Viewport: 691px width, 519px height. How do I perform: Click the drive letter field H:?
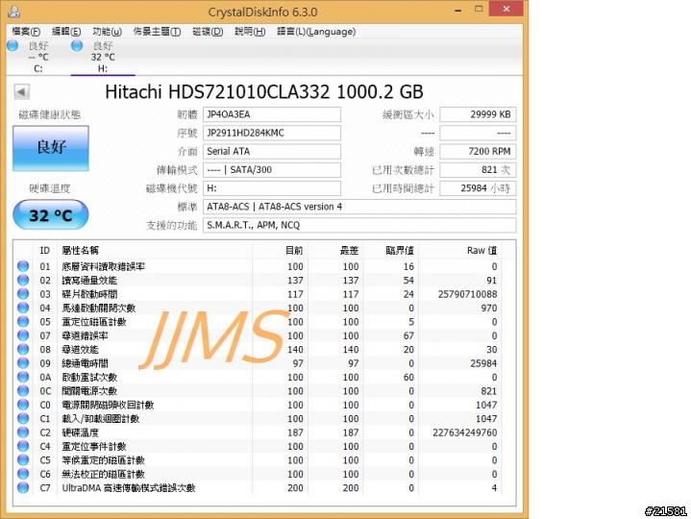271,188
